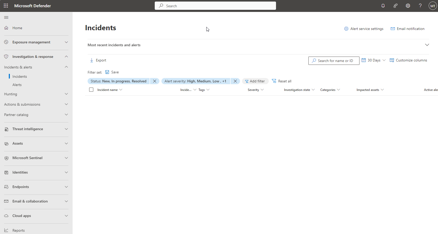
Task: Collapse navigation with hamburger menu icon
Action: click(x=6, y=17)
